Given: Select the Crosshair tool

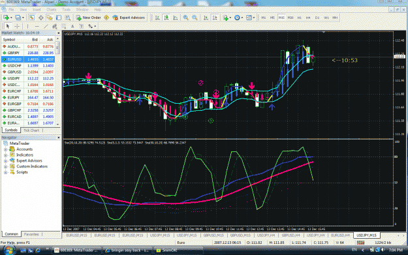Looking at the screenshot, I should point(17,26).
